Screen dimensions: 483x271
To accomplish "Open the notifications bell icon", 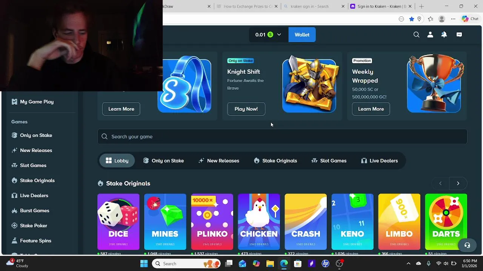I will click(x=444, y=35).
